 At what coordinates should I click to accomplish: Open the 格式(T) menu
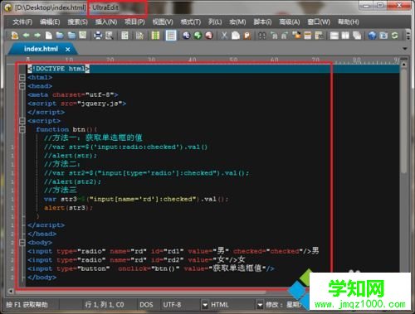click(191, 22)
